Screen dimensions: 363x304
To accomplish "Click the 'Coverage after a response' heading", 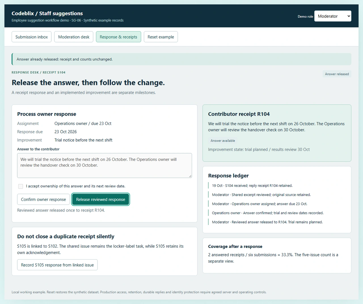I will (x=235, y=246).
